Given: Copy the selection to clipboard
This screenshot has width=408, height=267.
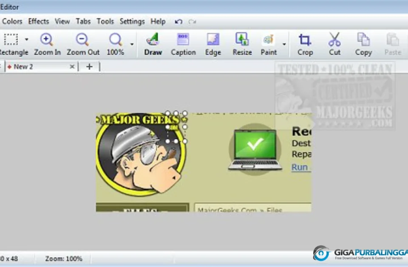Looking at the screenshot, I should point(363,44).
